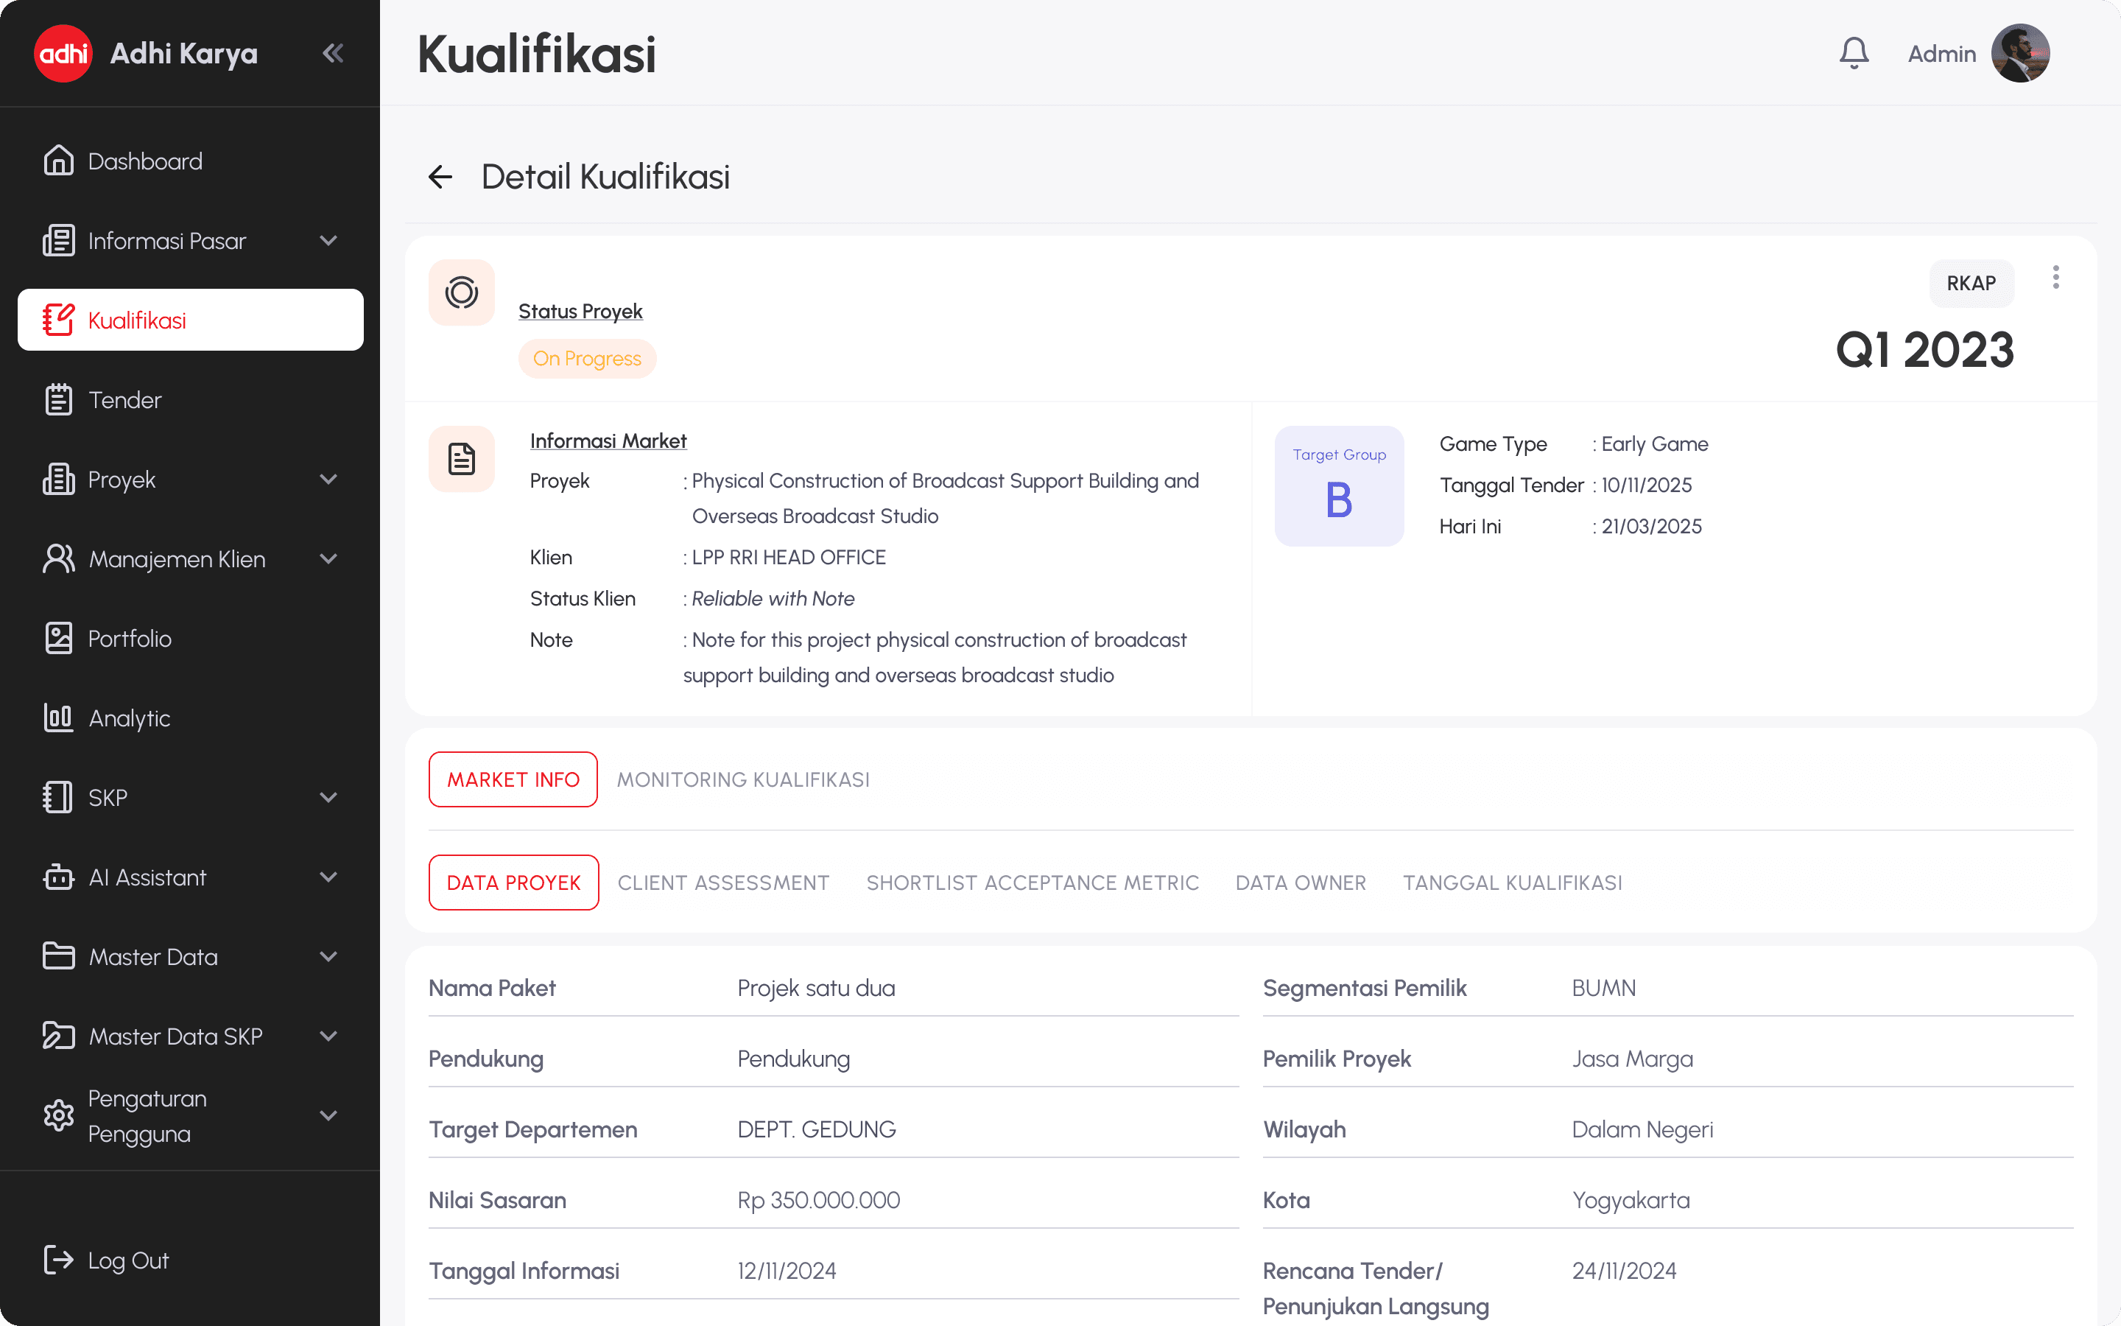Click the Pengaturan Pengguna gear icon
This screenshot has height=1326, width=2121.
coord(59,1115)
